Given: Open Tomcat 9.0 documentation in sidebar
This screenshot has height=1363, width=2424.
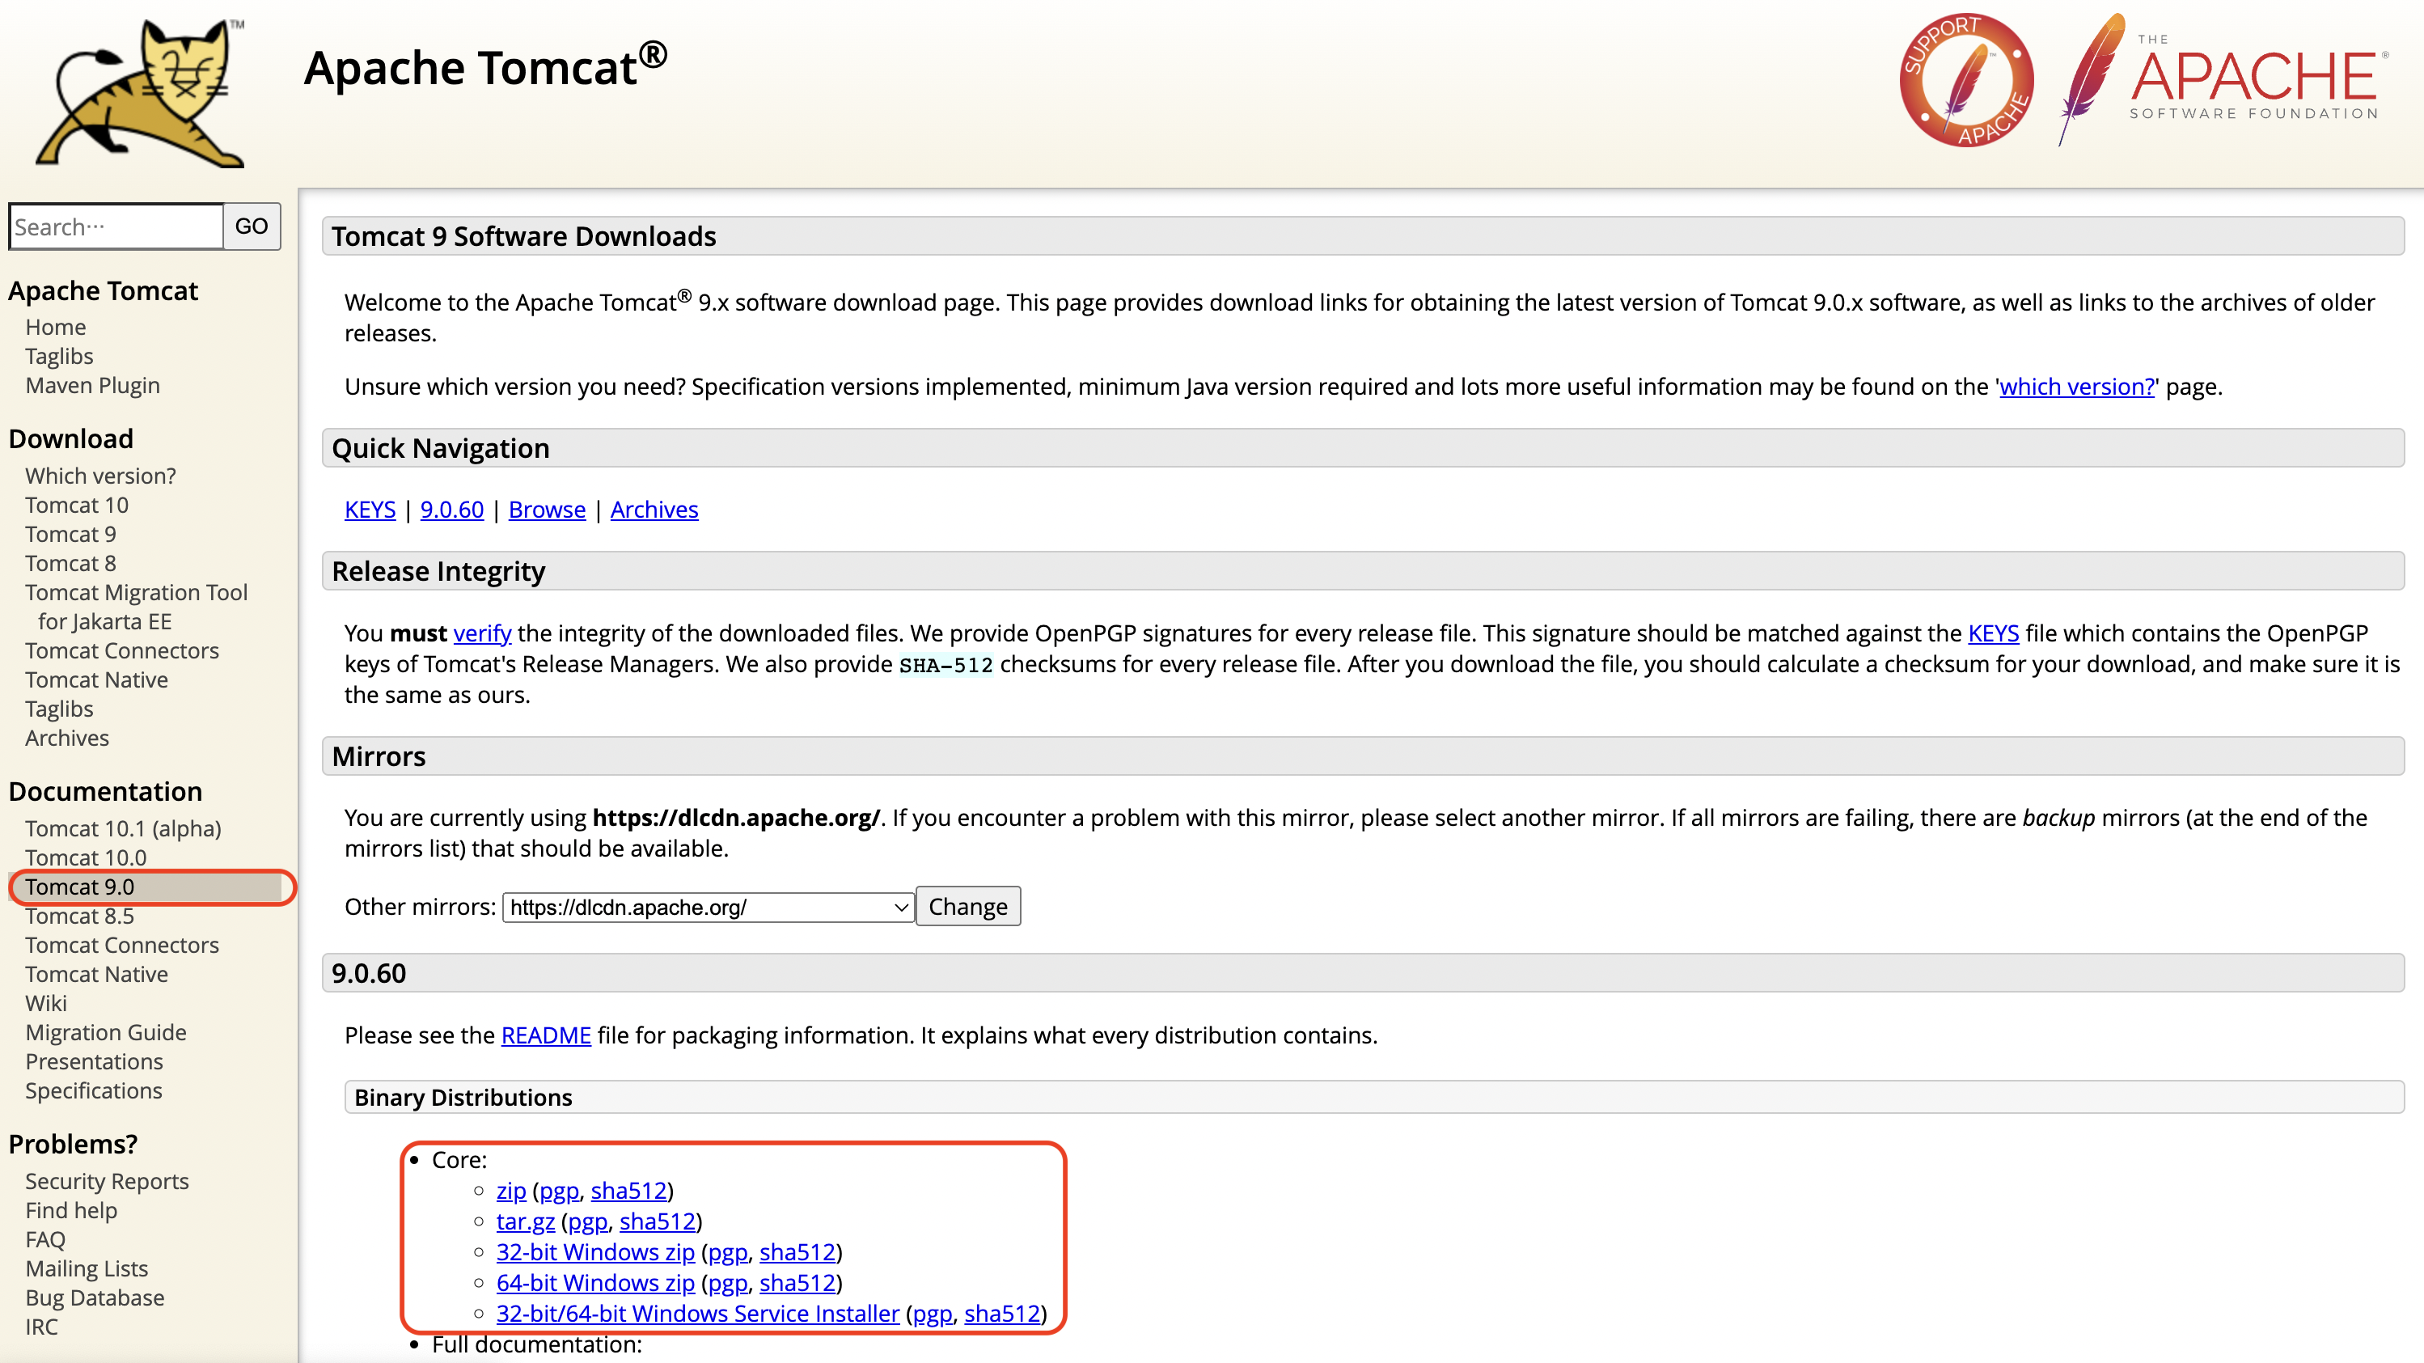Looking at the screenshot, I should (80, 887).
